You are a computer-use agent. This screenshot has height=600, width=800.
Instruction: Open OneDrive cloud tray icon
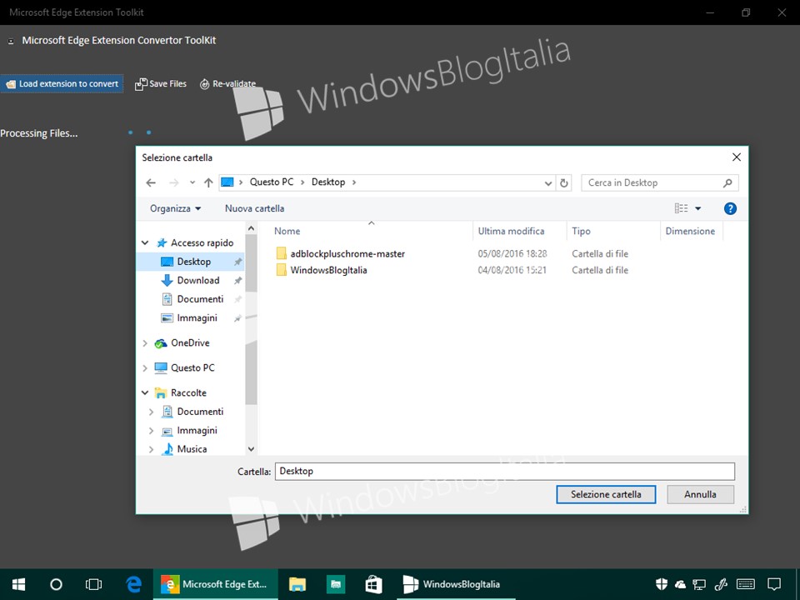[680, 585]
